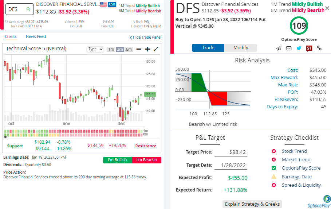331x209 pixels.
Task: Click the I'm Bearish button
Action: pyautogui.click(x=146, y=160)
